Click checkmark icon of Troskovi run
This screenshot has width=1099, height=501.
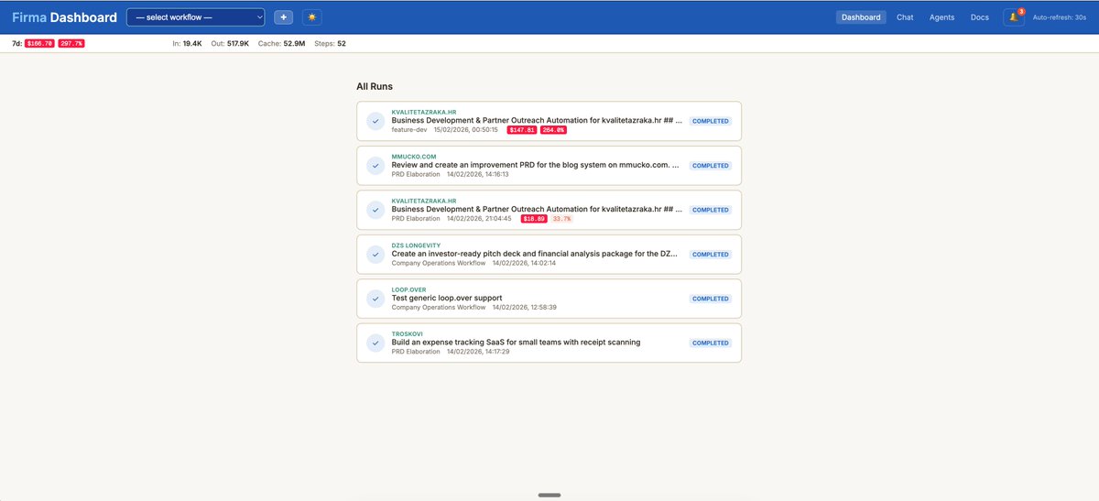[x=375, y=343]
